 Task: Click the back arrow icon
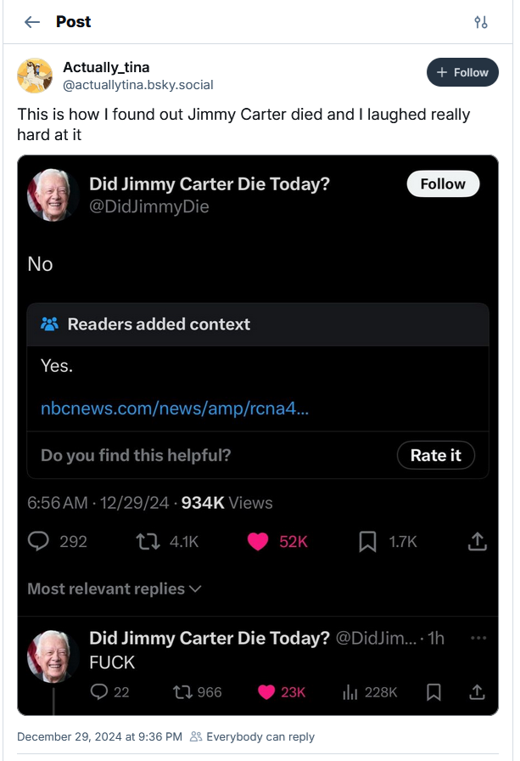tap(32, 22)
